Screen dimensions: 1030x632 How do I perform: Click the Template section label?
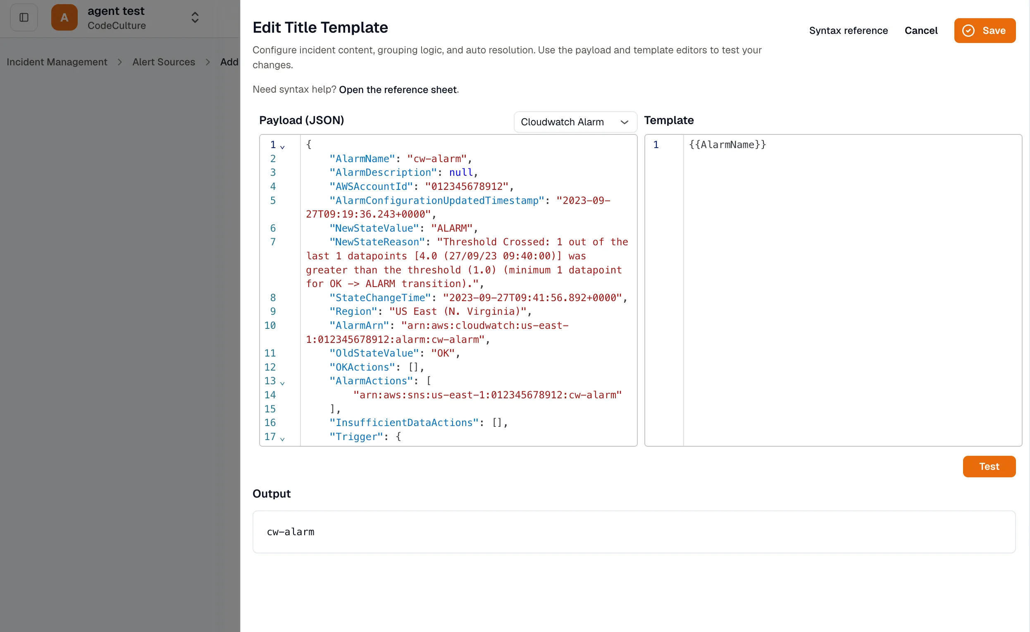pos(668,120)
